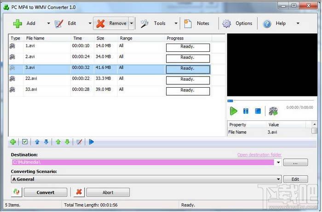Click the Value column header in properties
Screen dimensions: 322x212
click(286, 124)
